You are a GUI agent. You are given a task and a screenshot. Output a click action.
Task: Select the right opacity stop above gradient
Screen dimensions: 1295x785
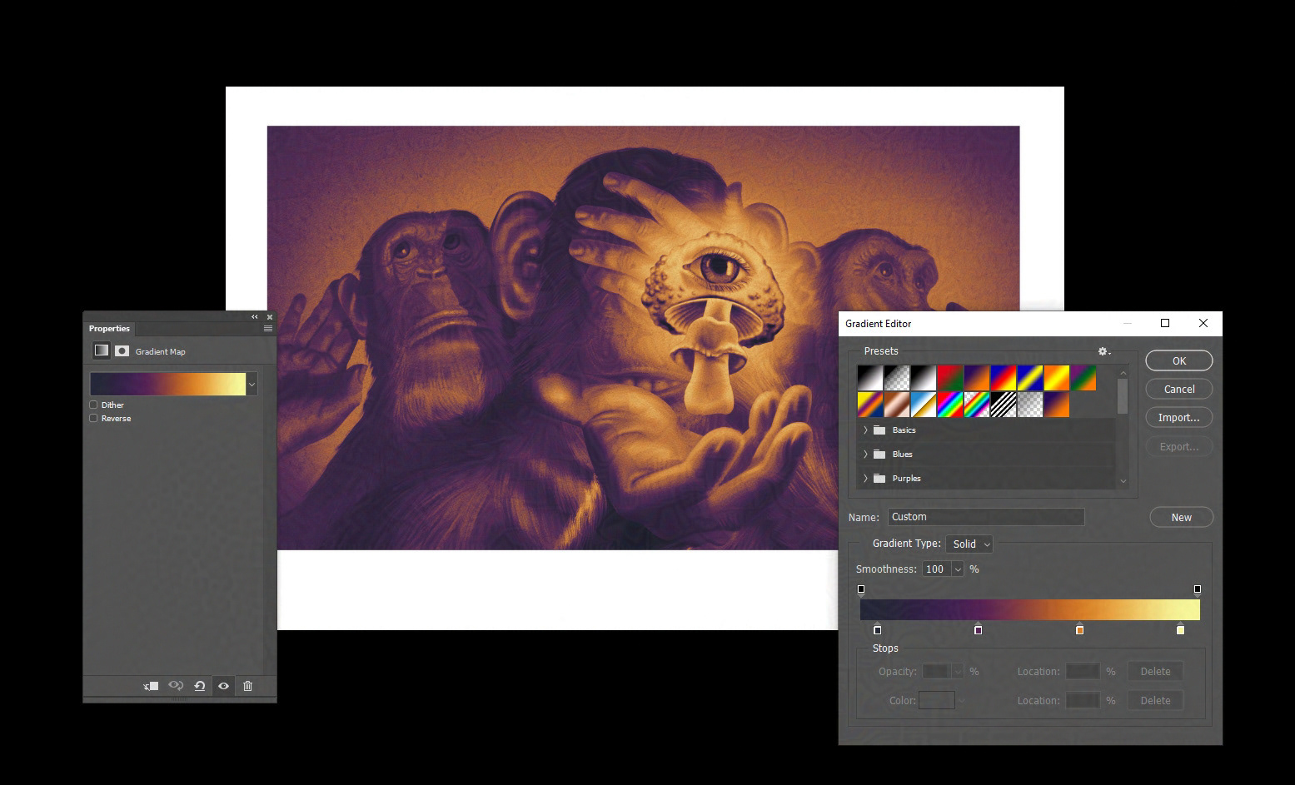pos(1198,590)
